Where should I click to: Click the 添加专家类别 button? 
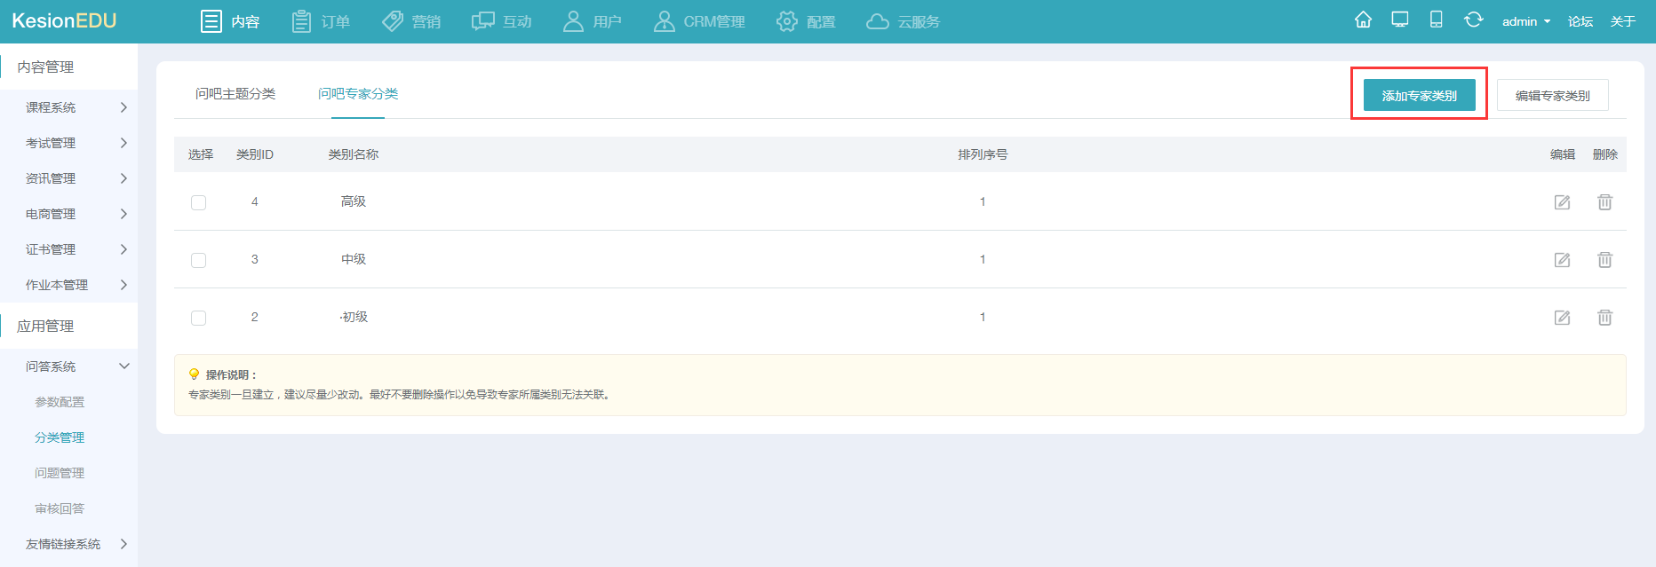1419,96
